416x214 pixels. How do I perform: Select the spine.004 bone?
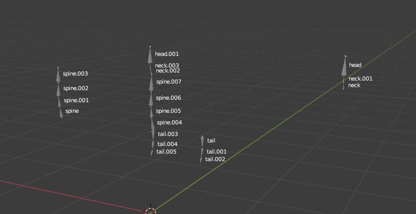pyautogui.click(x=152, y=124)
